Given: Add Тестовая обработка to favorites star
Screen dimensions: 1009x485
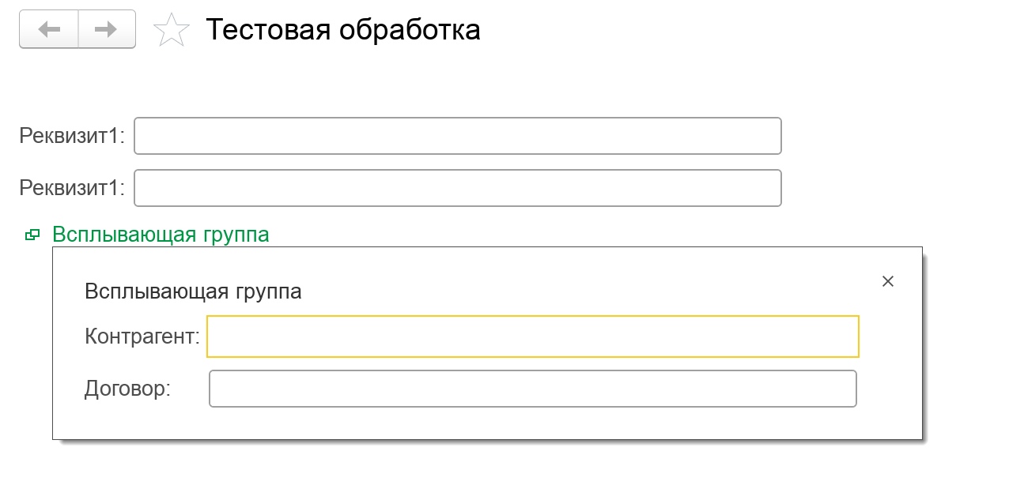Looking at the screenshot, I should 172,30.
